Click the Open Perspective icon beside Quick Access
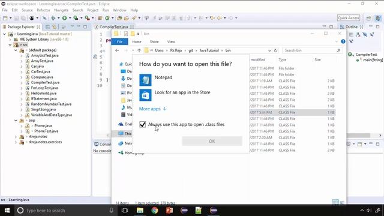Viewport: 384px width, 216px height. 368,18
